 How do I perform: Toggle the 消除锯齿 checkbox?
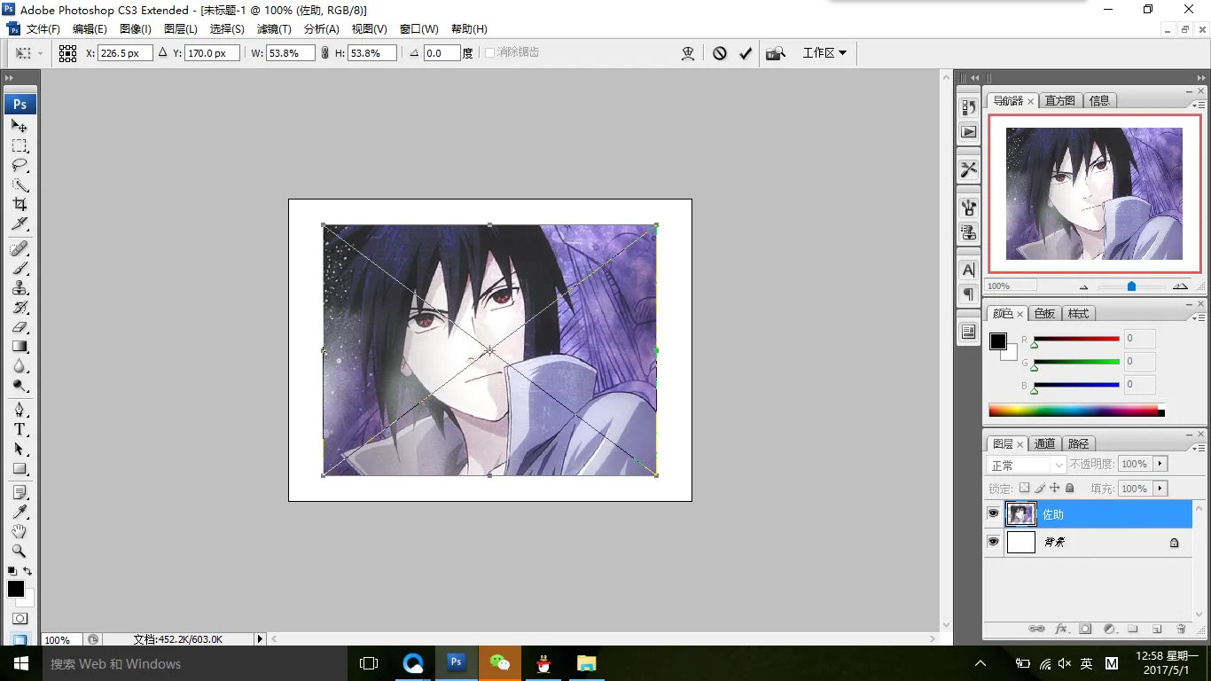point(489,53)
